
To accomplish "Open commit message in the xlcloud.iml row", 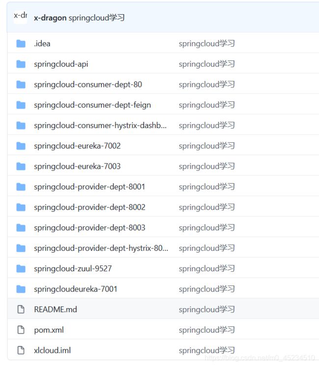I will 207,351.
